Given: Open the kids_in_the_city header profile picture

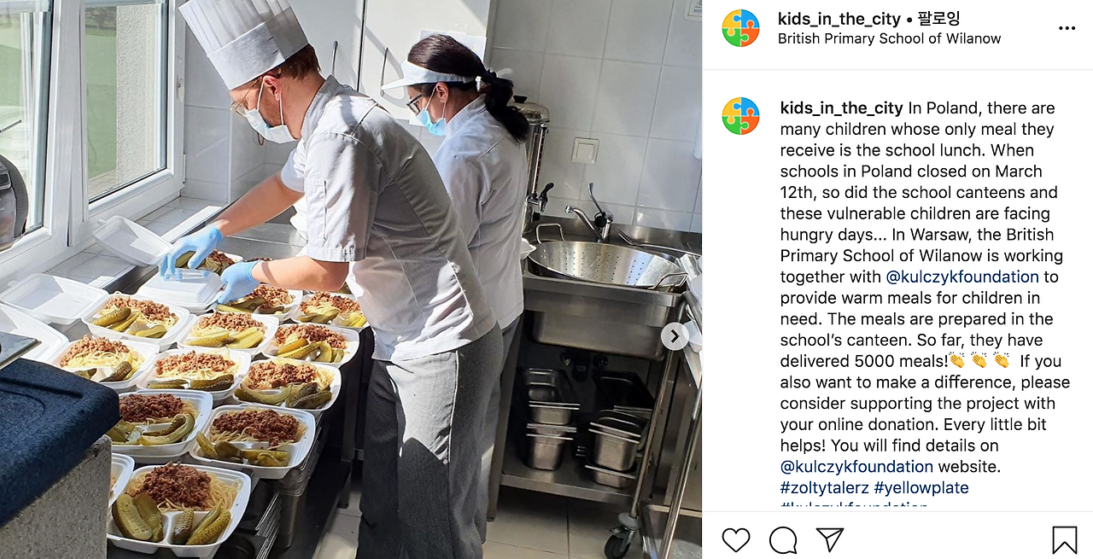Looking at the screenshot, I should [x=740, y=28].
